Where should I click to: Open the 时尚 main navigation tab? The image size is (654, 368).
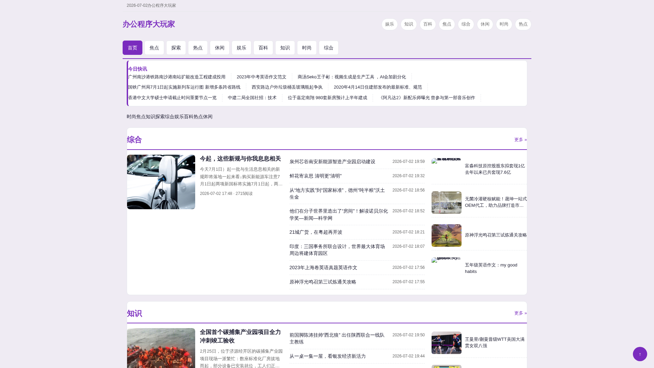[x=307, y=48]
